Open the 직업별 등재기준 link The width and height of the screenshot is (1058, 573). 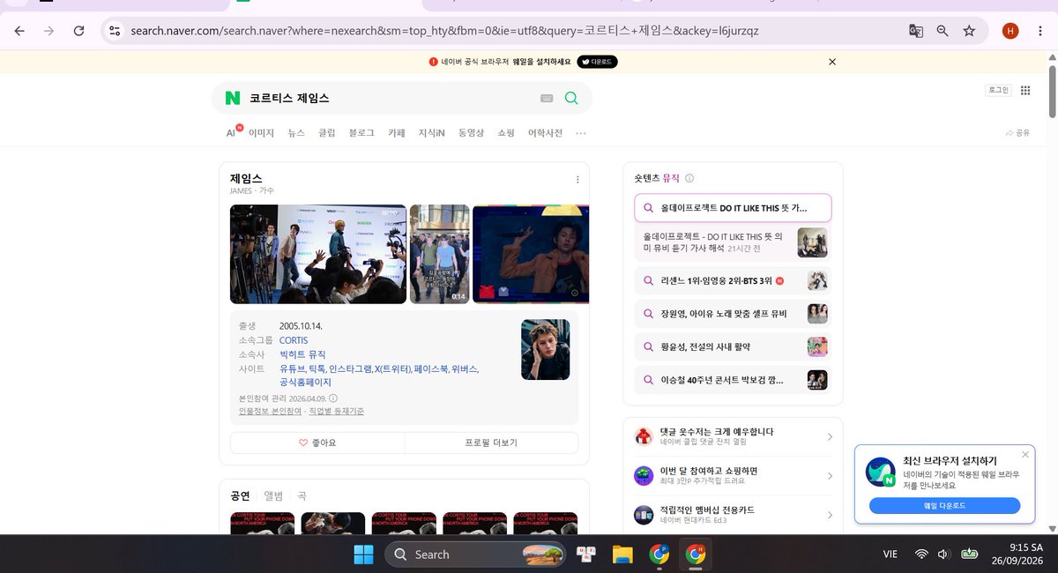(336, 411)
